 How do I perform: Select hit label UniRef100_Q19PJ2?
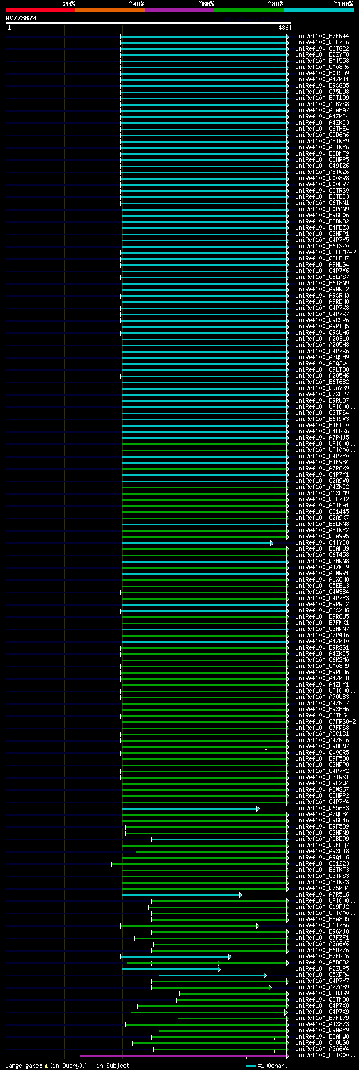(x=322, y=907)
